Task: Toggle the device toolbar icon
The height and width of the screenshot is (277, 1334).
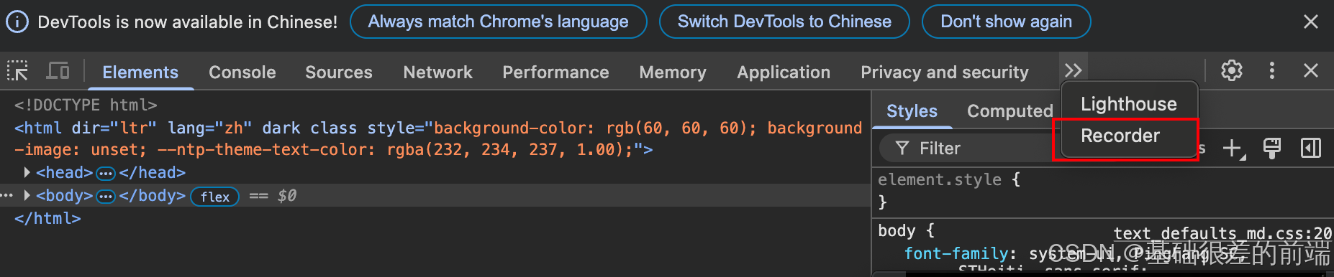Action: [x=58, y=71]
